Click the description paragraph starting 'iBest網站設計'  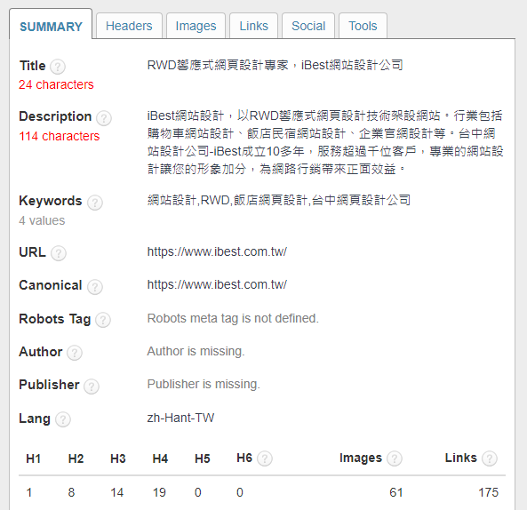[x=325, y=142]
